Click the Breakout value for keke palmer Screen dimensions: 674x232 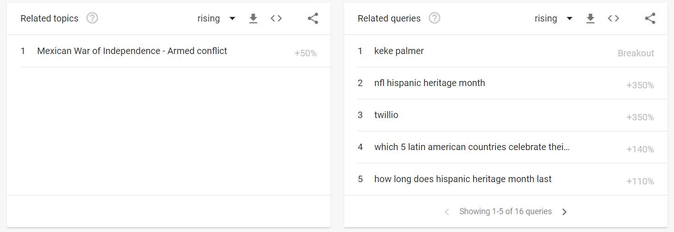coord(636,53)
